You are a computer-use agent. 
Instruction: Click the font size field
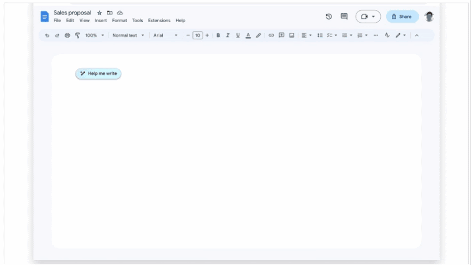[x=198, y=35]
